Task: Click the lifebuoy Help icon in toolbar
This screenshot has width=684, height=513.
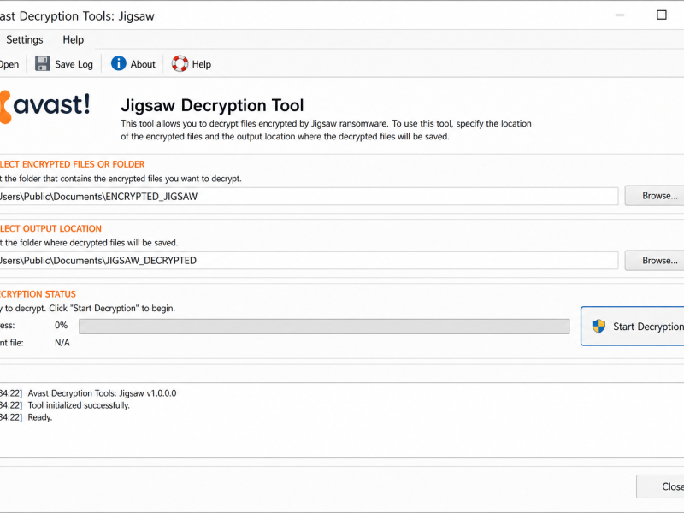Action: pos(180,63)
